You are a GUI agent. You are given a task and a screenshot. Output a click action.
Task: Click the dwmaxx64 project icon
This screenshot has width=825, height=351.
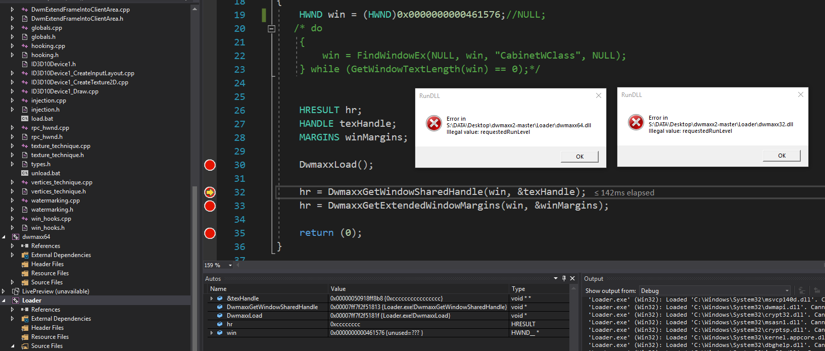pyautogui.click(x=16, y=237)
